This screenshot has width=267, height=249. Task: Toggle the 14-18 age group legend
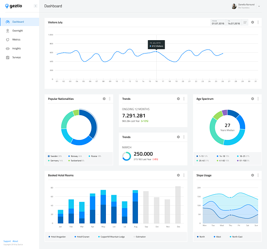pos(223,156)
